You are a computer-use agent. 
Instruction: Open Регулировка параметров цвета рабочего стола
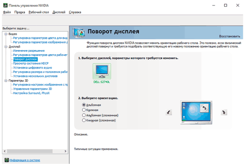(x=40, y=55)
